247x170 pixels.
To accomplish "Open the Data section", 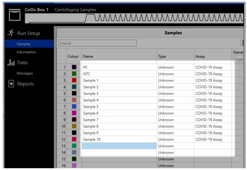I will coord(22,63).
